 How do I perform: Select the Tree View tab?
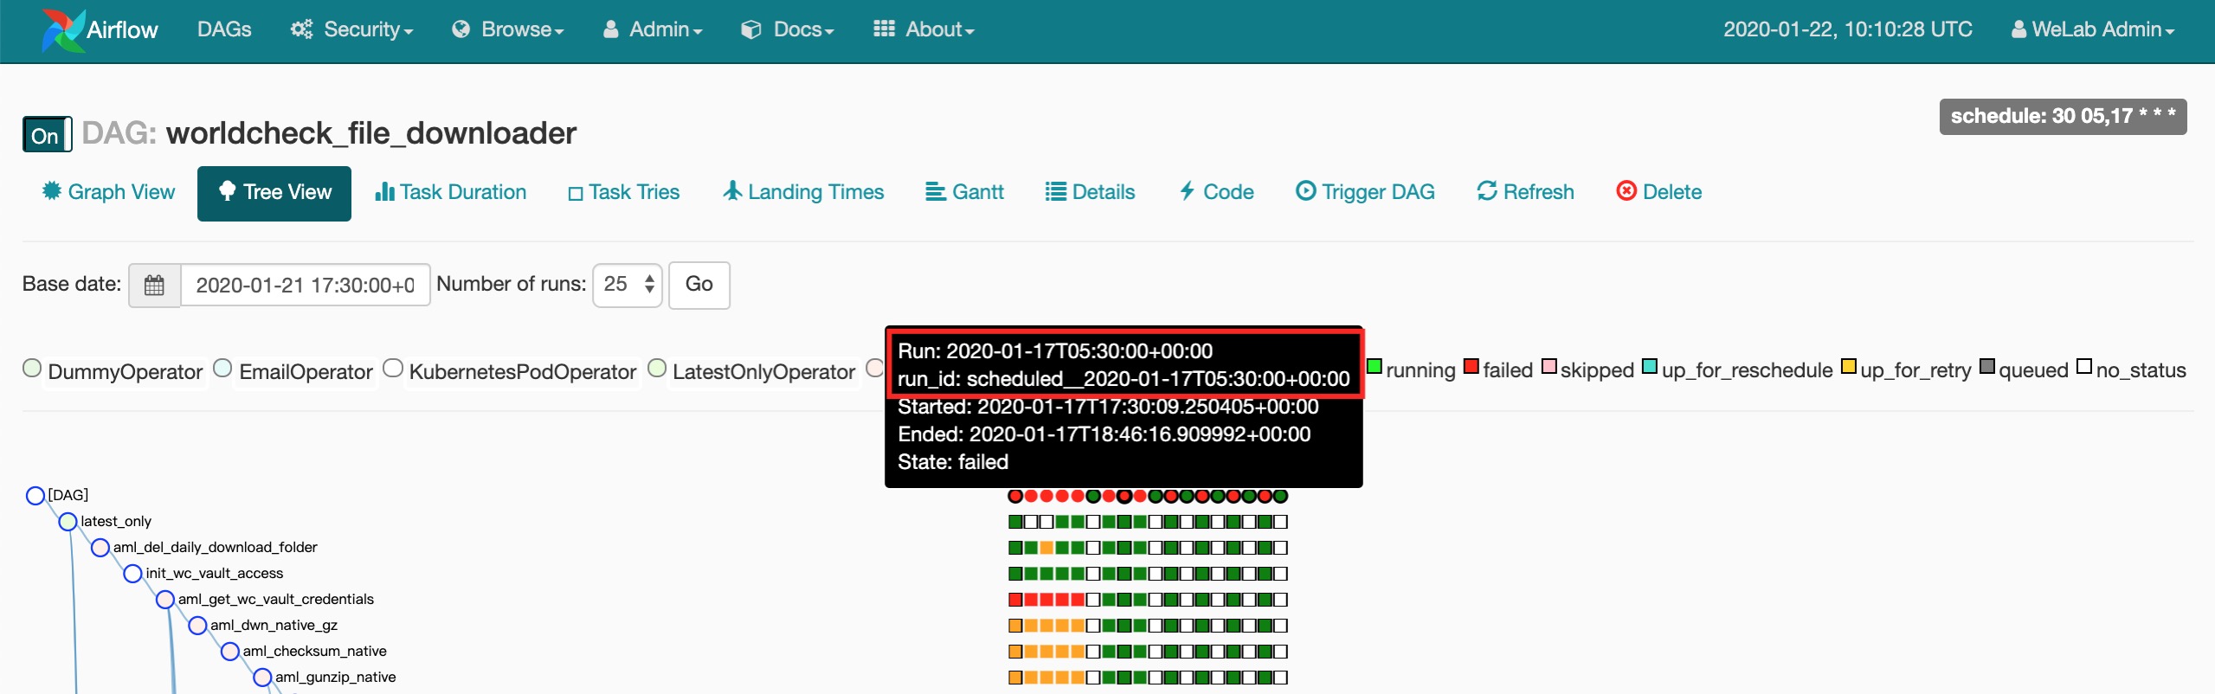pos(274,193)
